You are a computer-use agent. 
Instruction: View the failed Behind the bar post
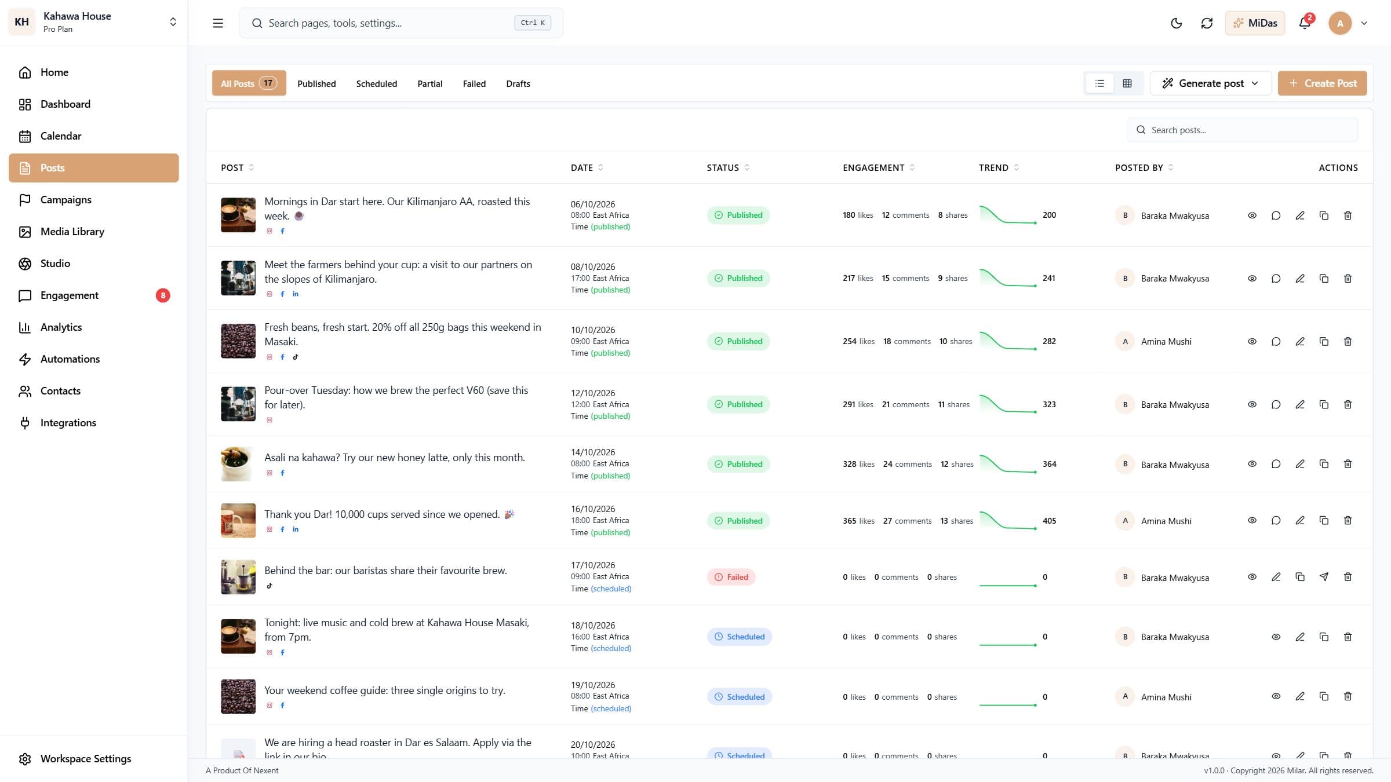click(1252, 577)
